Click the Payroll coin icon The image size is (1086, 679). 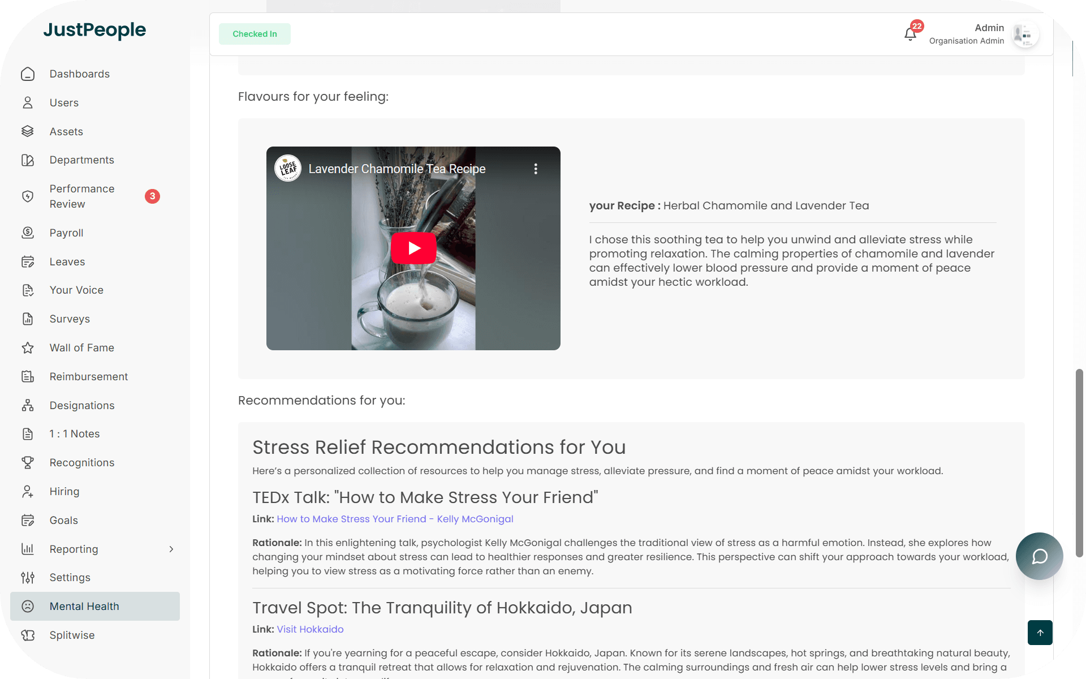(28, 233)
